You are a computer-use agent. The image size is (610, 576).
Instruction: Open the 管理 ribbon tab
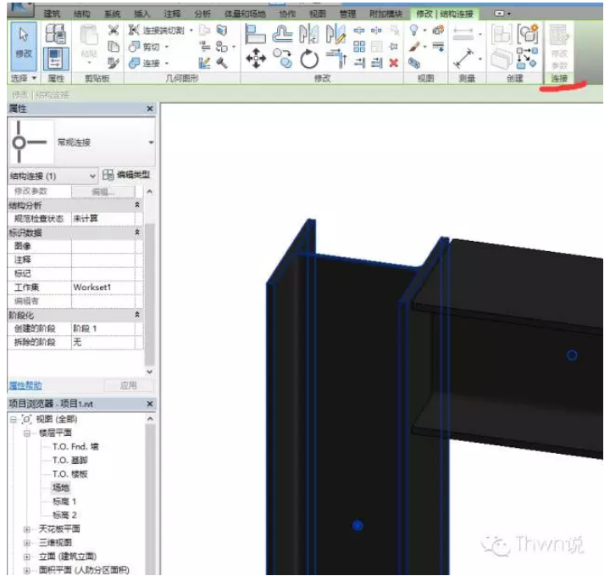348,14
